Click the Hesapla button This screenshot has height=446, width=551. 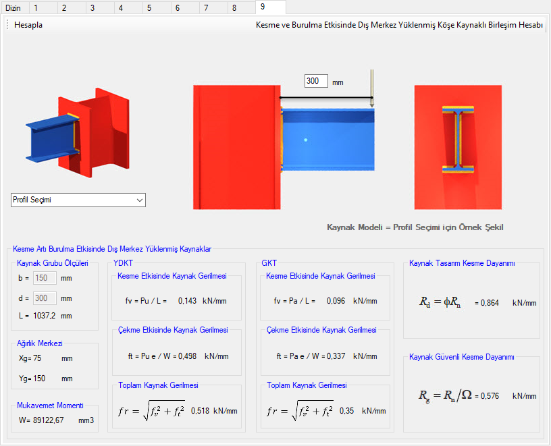[28, 25]
